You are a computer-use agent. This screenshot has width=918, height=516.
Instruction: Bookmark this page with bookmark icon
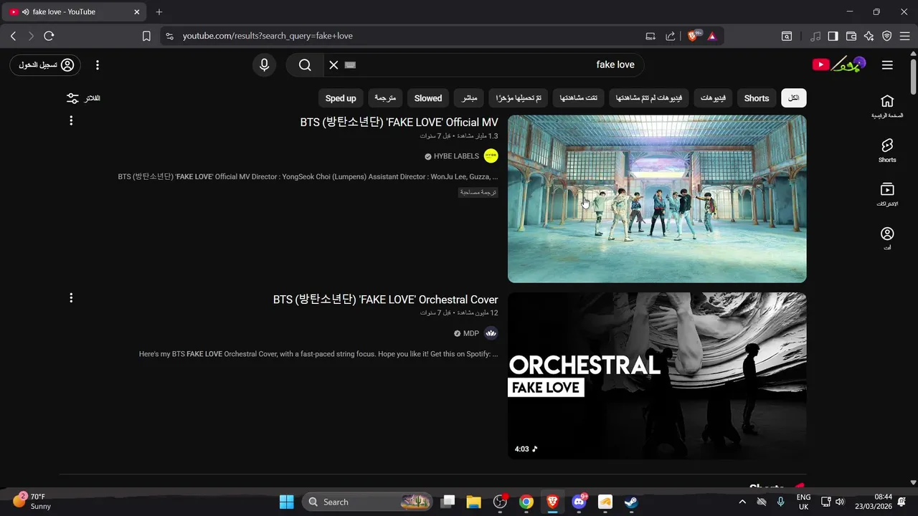(146, 36)
